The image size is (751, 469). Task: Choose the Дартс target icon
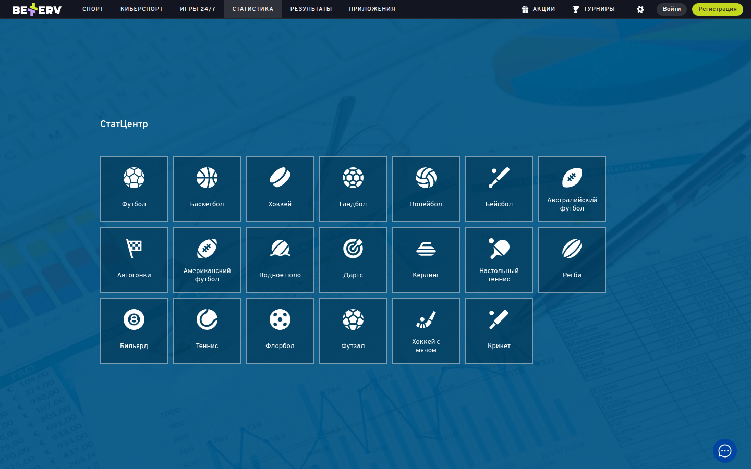[353, 249]
